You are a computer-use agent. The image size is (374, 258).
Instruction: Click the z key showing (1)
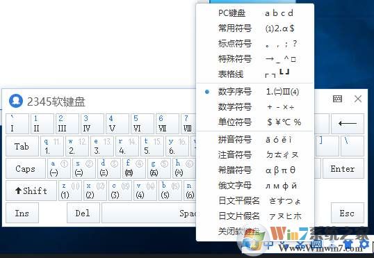(70, 191)
